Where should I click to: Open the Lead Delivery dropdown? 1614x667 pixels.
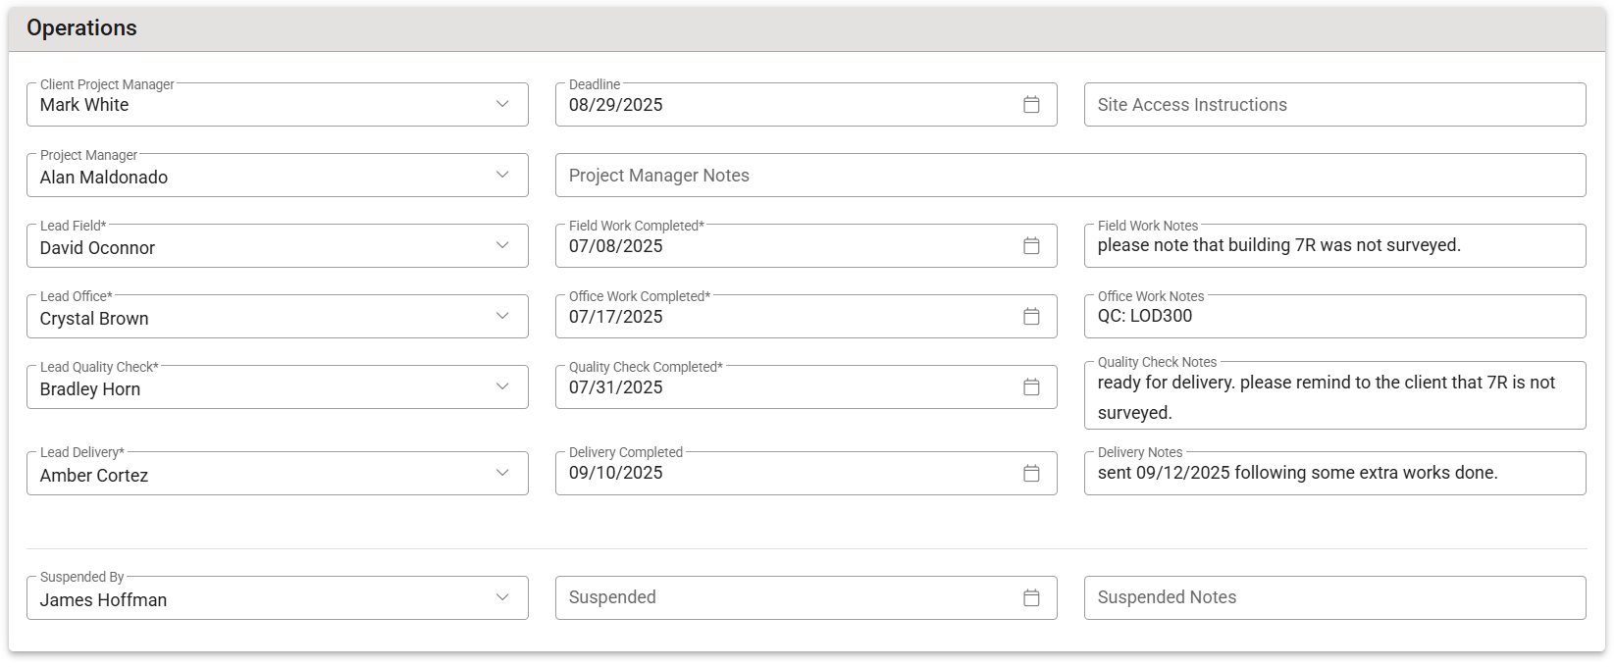(x=502, y=474)
